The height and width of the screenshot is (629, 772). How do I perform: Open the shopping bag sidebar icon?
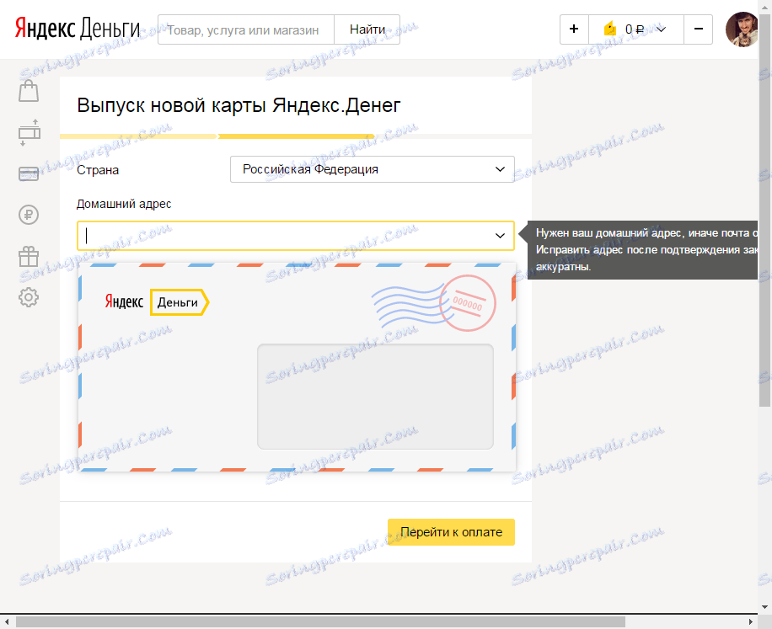point(29,91)
